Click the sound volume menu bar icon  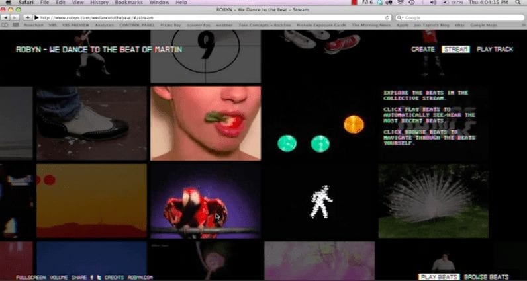click(433, 3)
